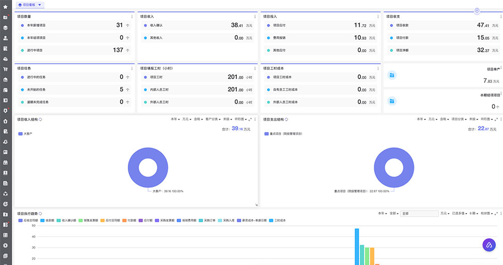Open the 项目看板 dashboard dropdown
The width and height of the screenshot is (503, 265).
(x=30, y=5)
